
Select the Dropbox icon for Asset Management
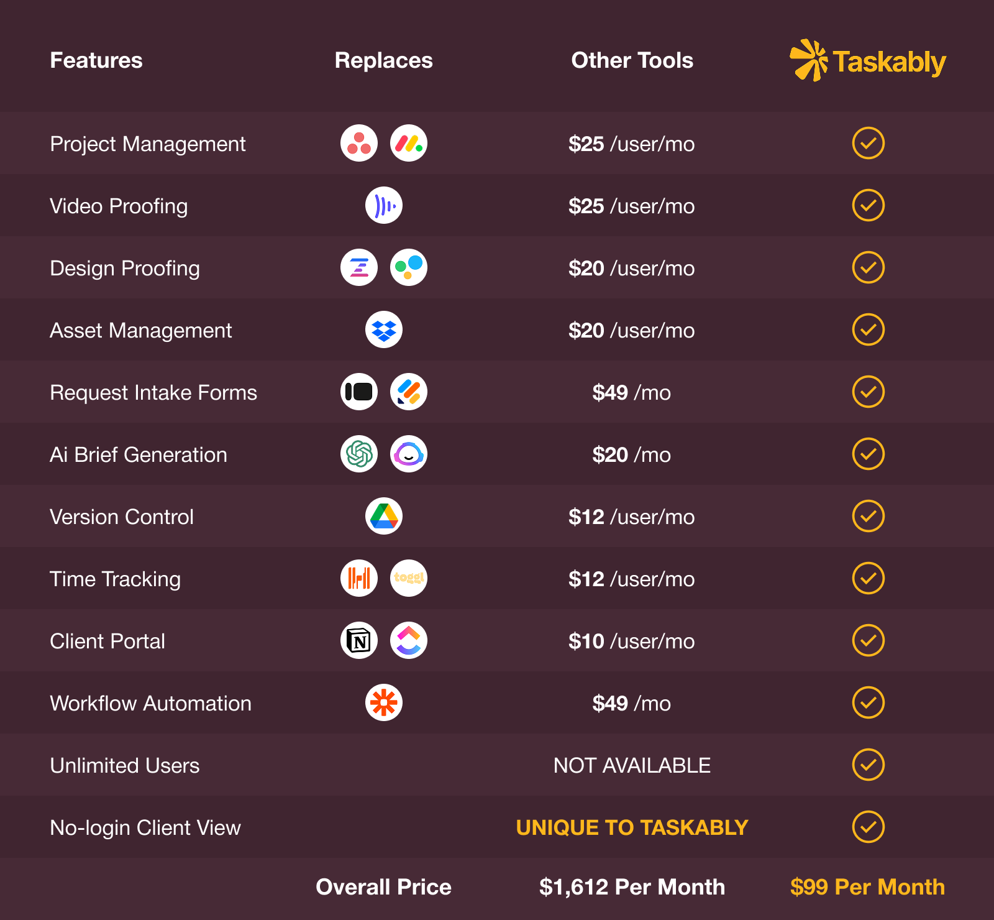[x=384, y=329]
